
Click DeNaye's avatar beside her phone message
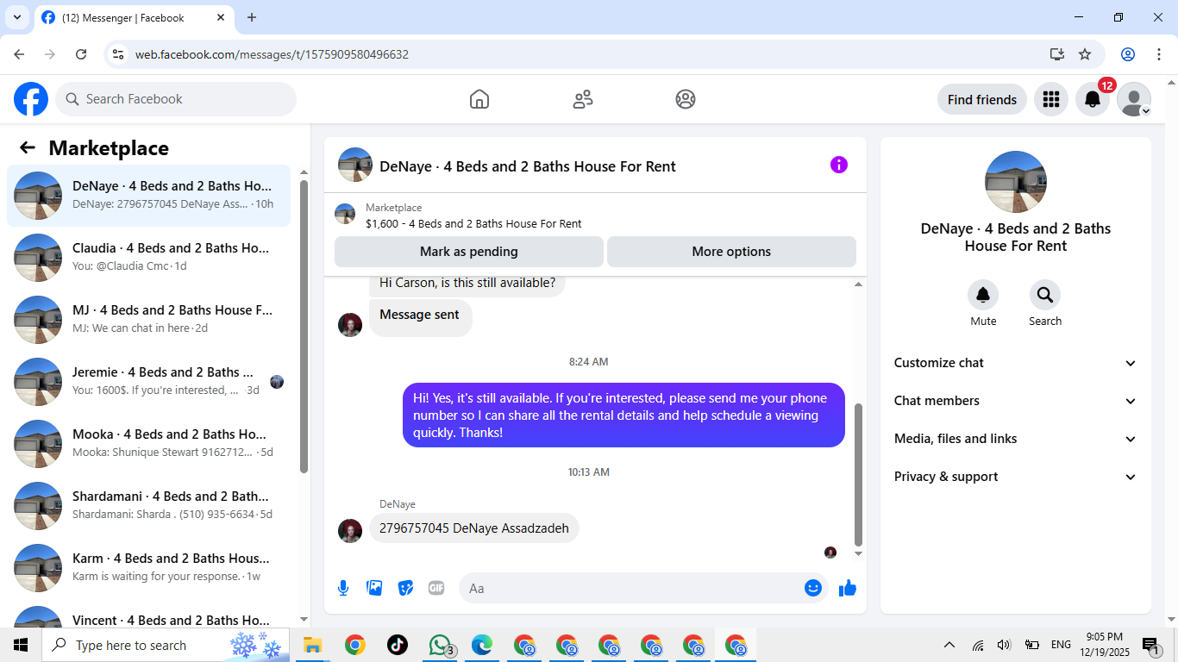coord(350,531)
